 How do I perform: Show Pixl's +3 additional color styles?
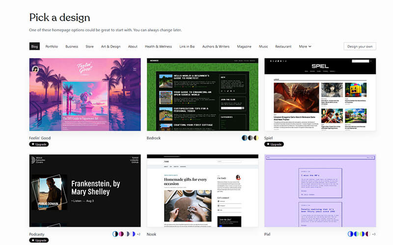coord(373,234)
